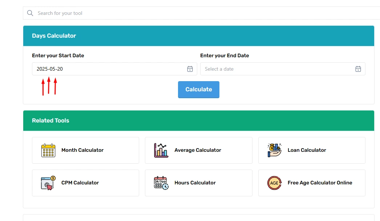
Task: Click the End Date Select a date field
Action: [x=283, y=69]
